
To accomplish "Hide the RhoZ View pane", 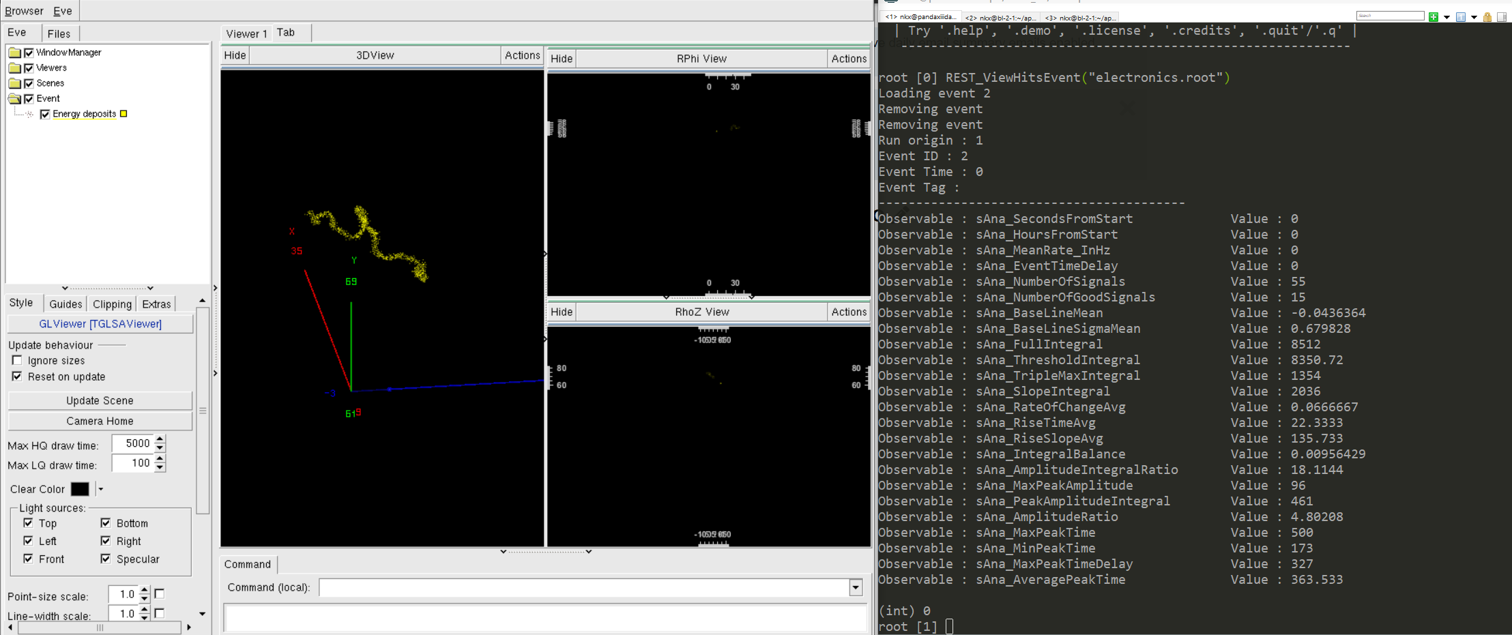I will point(562,312).
